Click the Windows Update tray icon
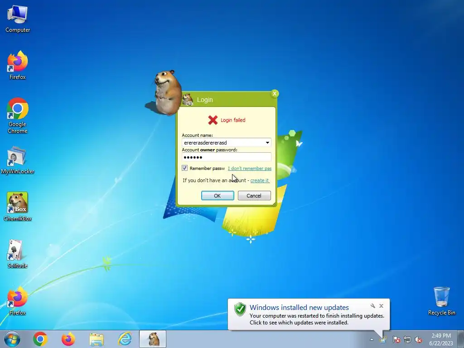The width and height of the screenshot is (464, 348). [x=383, y=339]
